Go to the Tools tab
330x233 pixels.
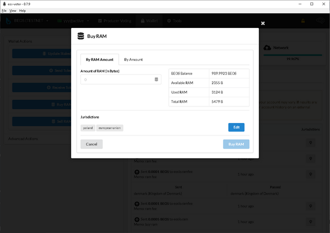coord(174,21)
